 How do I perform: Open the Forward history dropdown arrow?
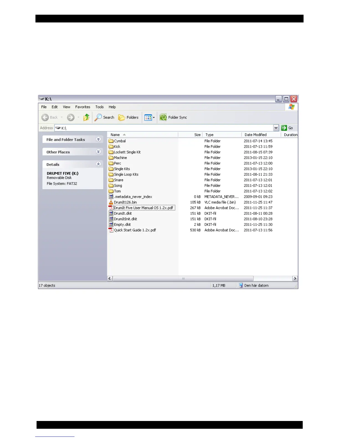click(x=78, y=118)
